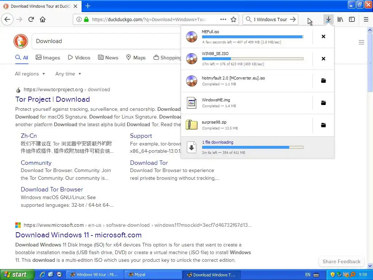Switch to Images results tab
This screenshot has width=373, height=280.
(48, 58)
